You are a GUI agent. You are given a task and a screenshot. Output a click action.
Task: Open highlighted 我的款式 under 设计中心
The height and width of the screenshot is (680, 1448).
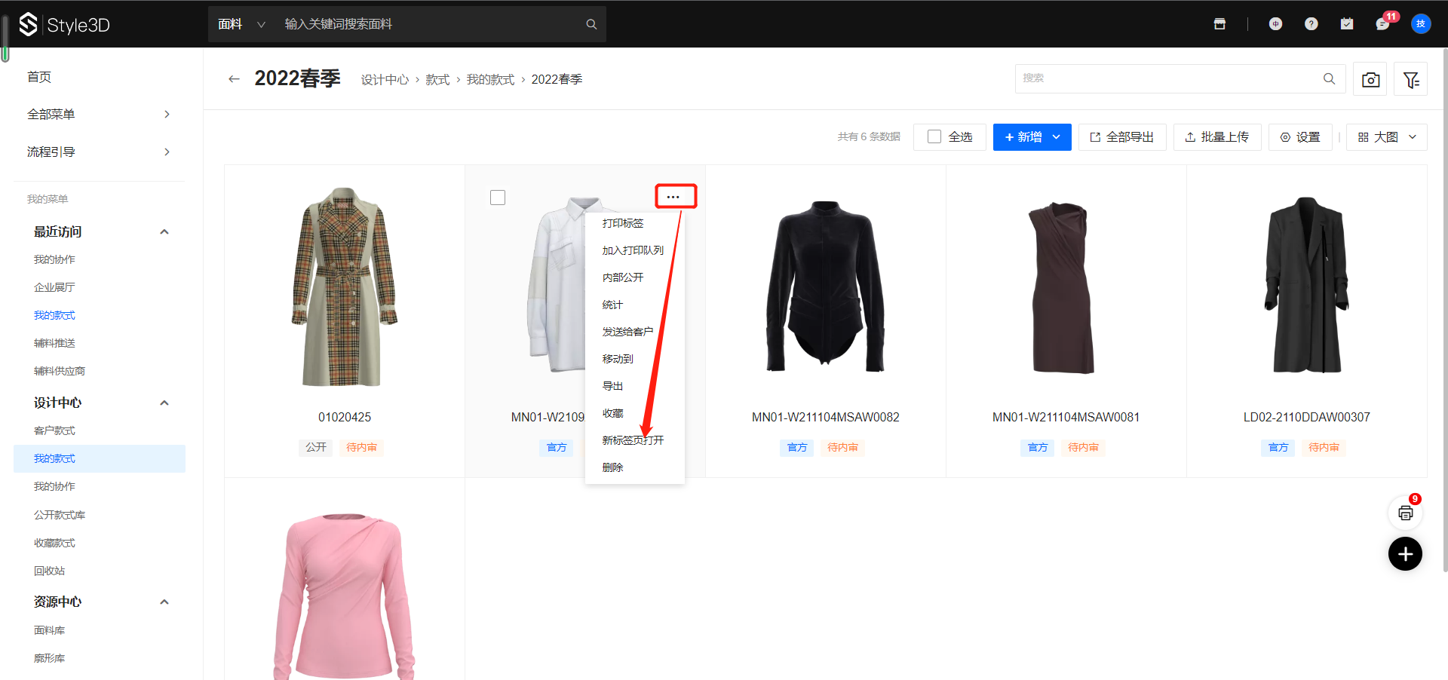click(99, 458)
